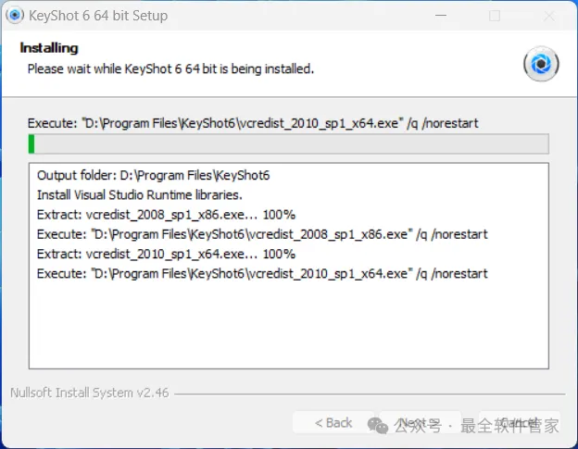This screenshot has height=449, width=578.
Task: Click the KeyShot title bar icon
Action: click(14, 16)
